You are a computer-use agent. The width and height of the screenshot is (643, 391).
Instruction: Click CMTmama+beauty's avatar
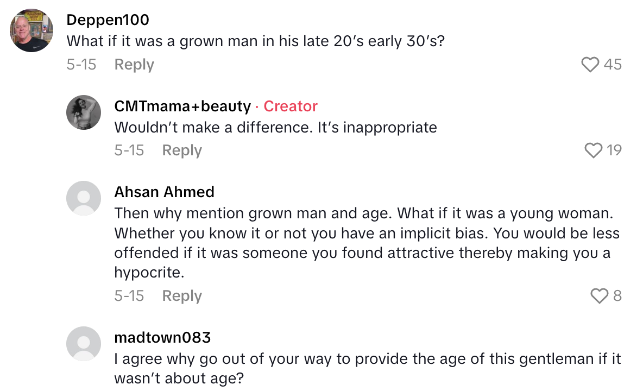(x=84, y=112)
